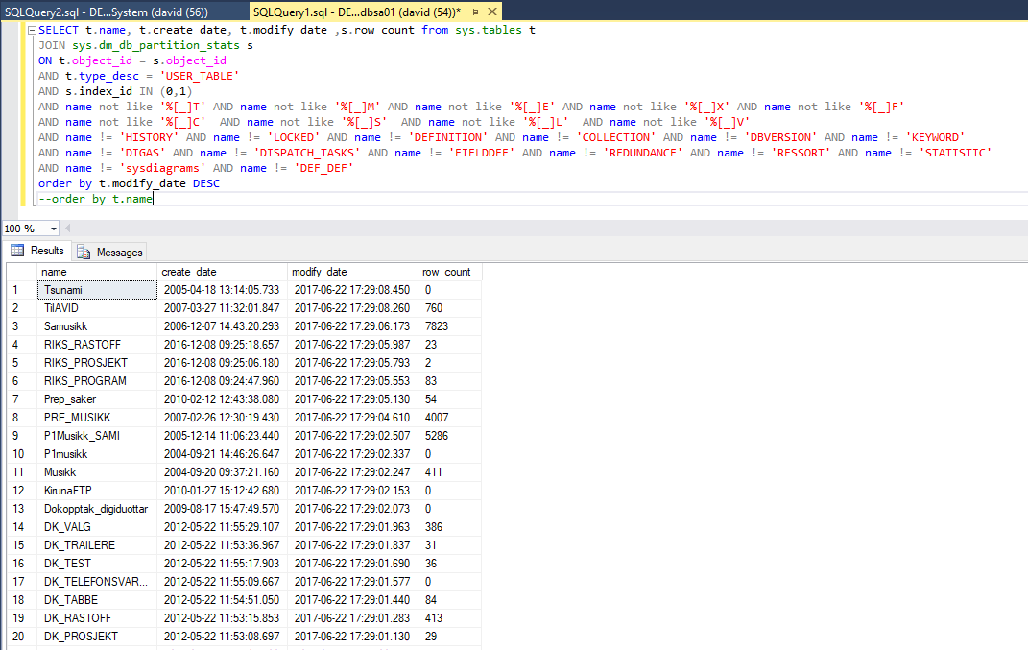Place cursor at end of --order by t.name line

point(153,199)
